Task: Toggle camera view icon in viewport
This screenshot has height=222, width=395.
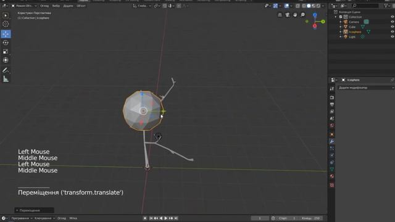Action: click(x=288, y=15)
